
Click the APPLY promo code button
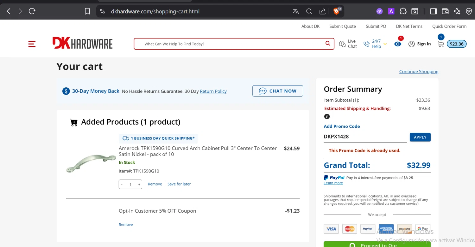pos(420,137)
